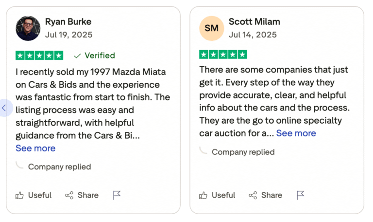Open Company replied under Ryan Burke's review
This screenshot has height=222, width=373.
point(59,166)
